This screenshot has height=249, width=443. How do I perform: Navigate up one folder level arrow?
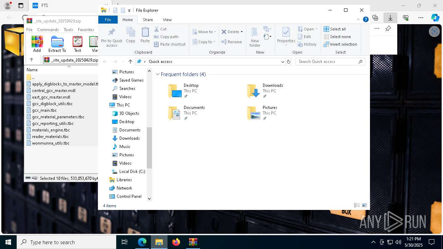click(130, 62)
